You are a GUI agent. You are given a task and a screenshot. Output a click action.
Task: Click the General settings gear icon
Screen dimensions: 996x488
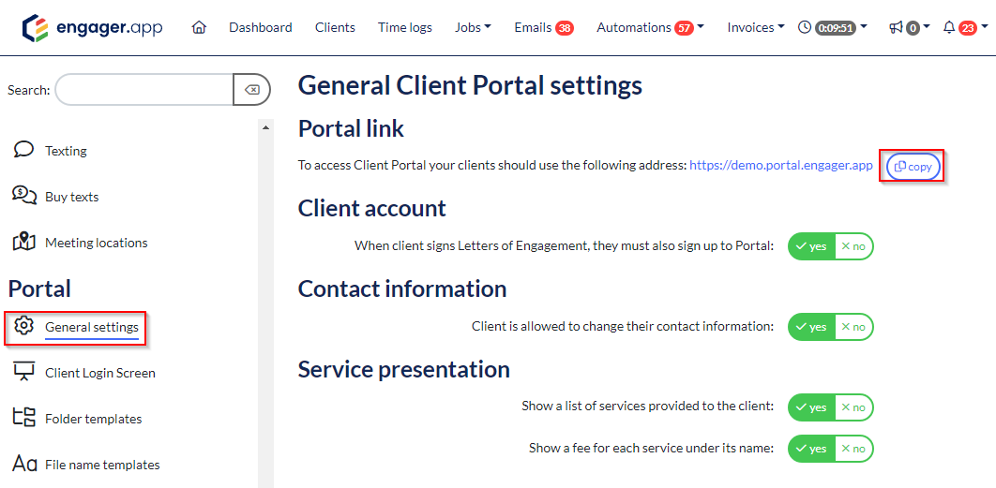[x=24, y=326]
